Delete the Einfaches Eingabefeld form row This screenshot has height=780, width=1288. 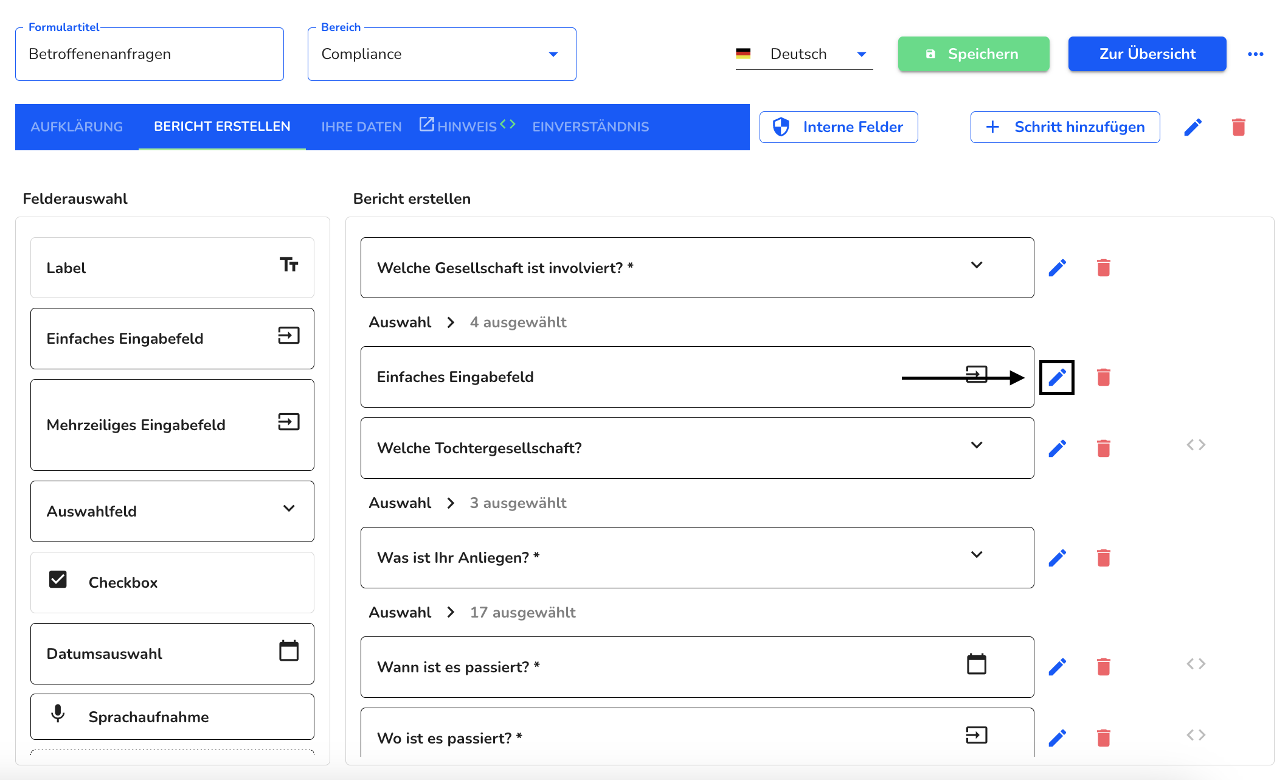pyautogui.click(x=1103, y=377)
